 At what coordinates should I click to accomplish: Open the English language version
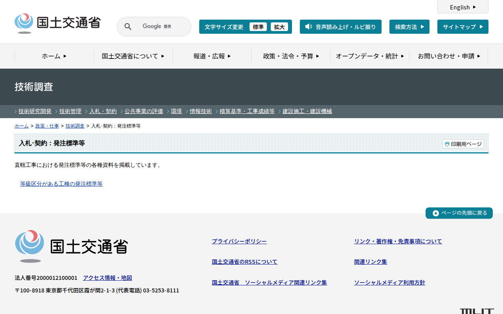point(463,7)
